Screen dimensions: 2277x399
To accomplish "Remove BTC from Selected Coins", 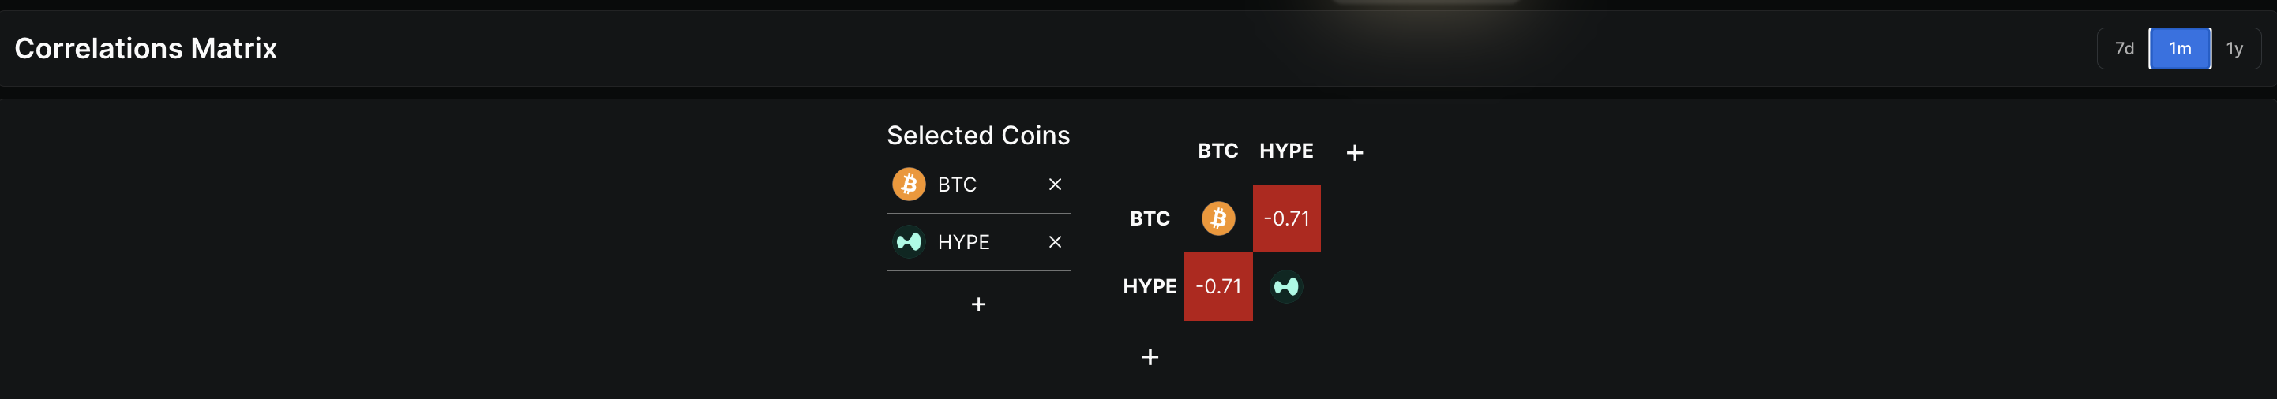I will pos(1055,185).
